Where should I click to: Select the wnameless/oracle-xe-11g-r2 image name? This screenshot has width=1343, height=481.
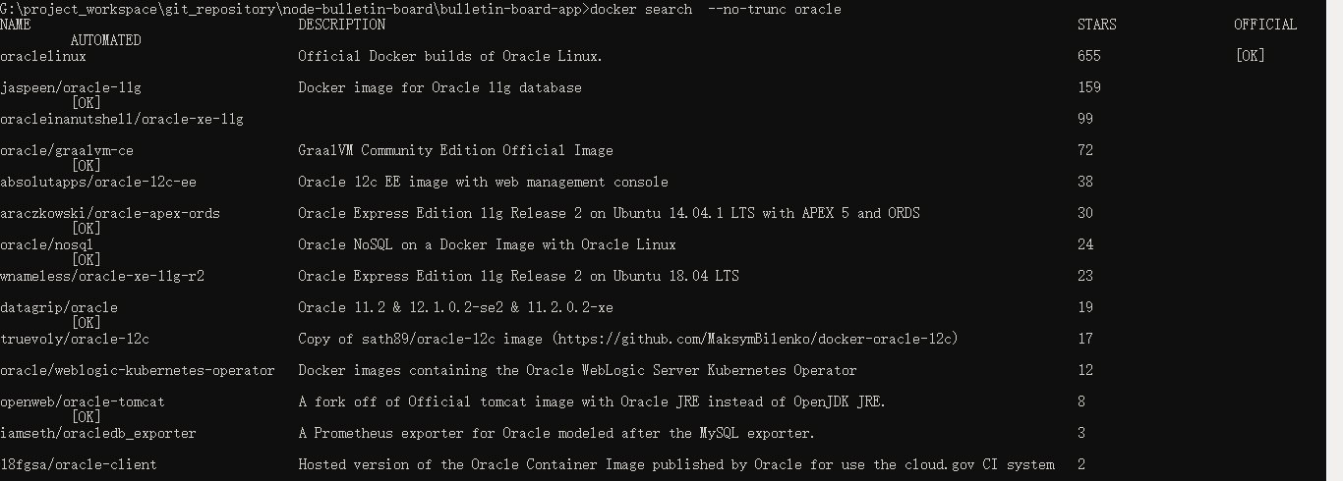pyautogui.click(x=102, y=276)
